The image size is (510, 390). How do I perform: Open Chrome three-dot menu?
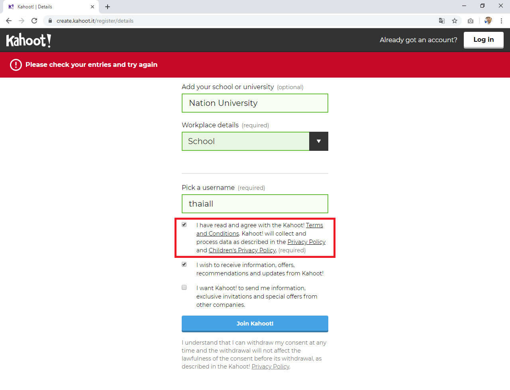501,21
